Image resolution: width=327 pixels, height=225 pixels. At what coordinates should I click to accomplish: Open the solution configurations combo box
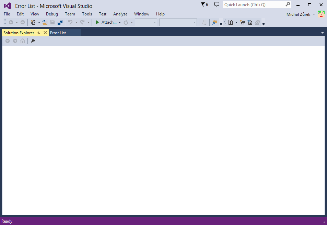tap(145, 22)
